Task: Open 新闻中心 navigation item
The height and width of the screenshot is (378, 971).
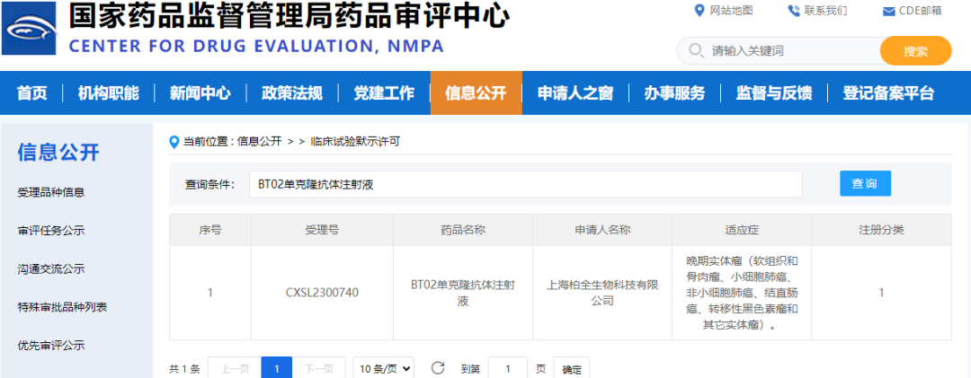Action: pyautogui.click(x=200, y=93)
